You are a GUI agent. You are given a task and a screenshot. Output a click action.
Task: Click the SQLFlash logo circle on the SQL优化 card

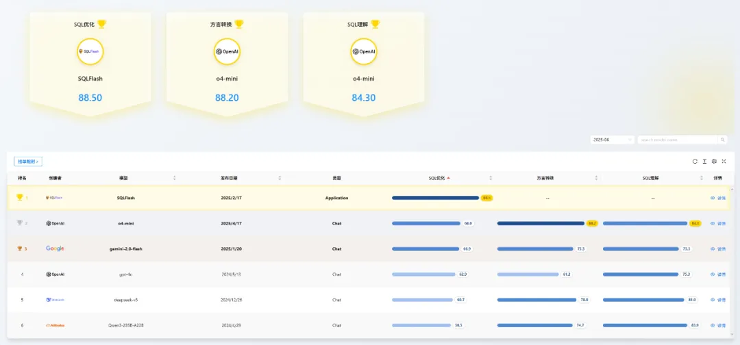[x=90, y=51]
